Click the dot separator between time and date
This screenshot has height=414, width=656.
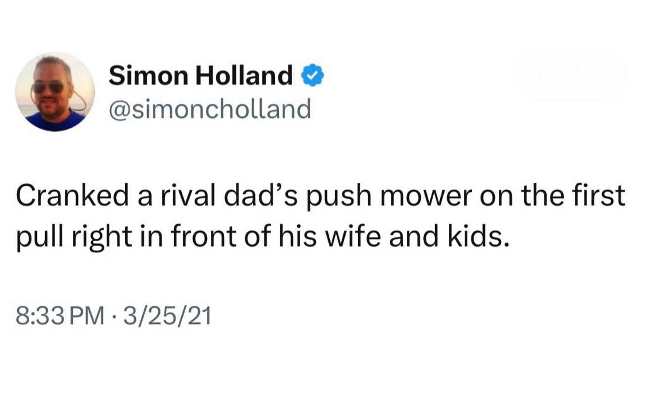click(113, 316)
